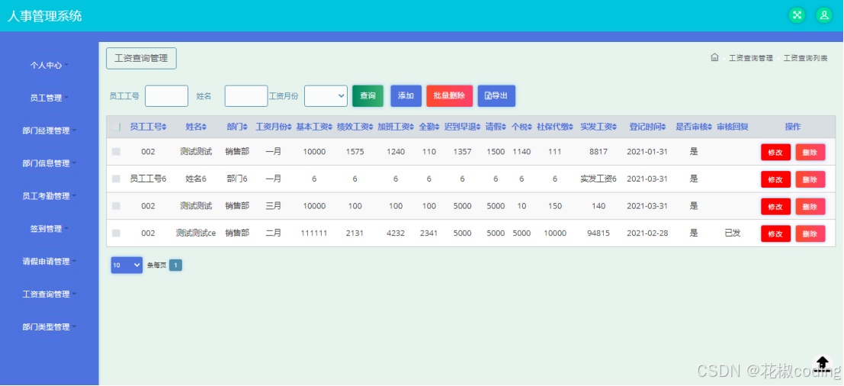Click the 工资查询管理 page title tab
The image size is (844, 386).
[141, 58]
